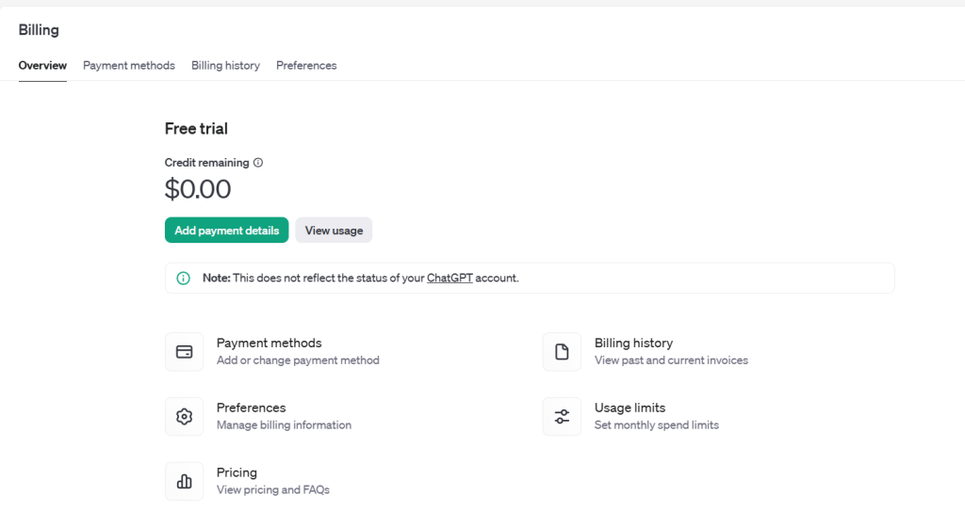Click the document Billing history icon
Screen dimensions: 965x528
pos(562,352)
